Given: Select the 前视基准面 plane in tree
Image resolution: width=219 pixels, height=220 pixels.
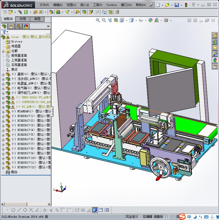Looking at the screenshot, I should pyautogui.click(x=19, y=56).
